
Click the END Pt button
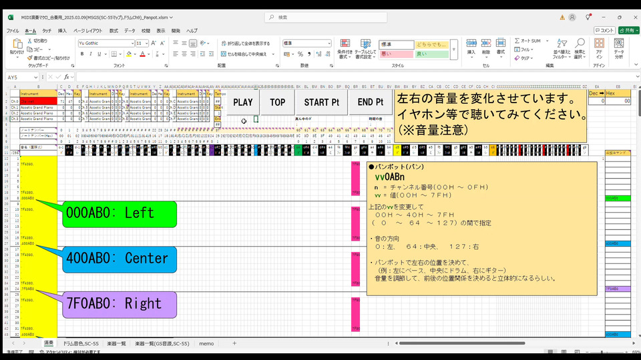371,103
